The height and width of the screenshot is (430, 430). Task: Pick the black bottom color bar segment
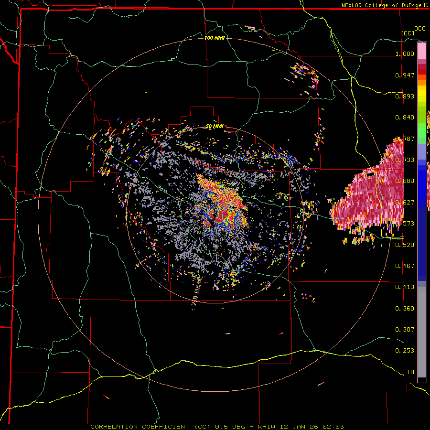pos(422,380)
